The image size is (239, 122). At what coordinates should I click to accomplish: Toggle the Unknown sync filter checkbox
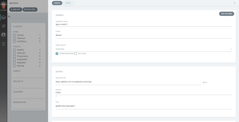coord(14,38)
